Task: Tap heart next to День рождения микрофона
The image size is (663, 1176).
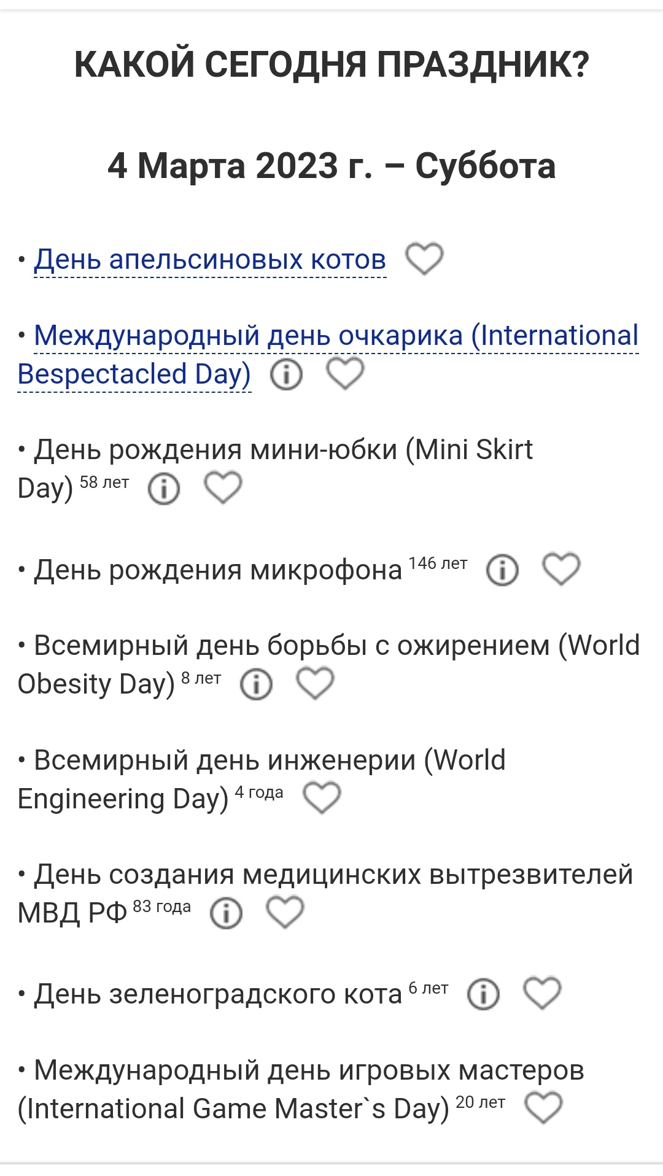Action: 561,569
